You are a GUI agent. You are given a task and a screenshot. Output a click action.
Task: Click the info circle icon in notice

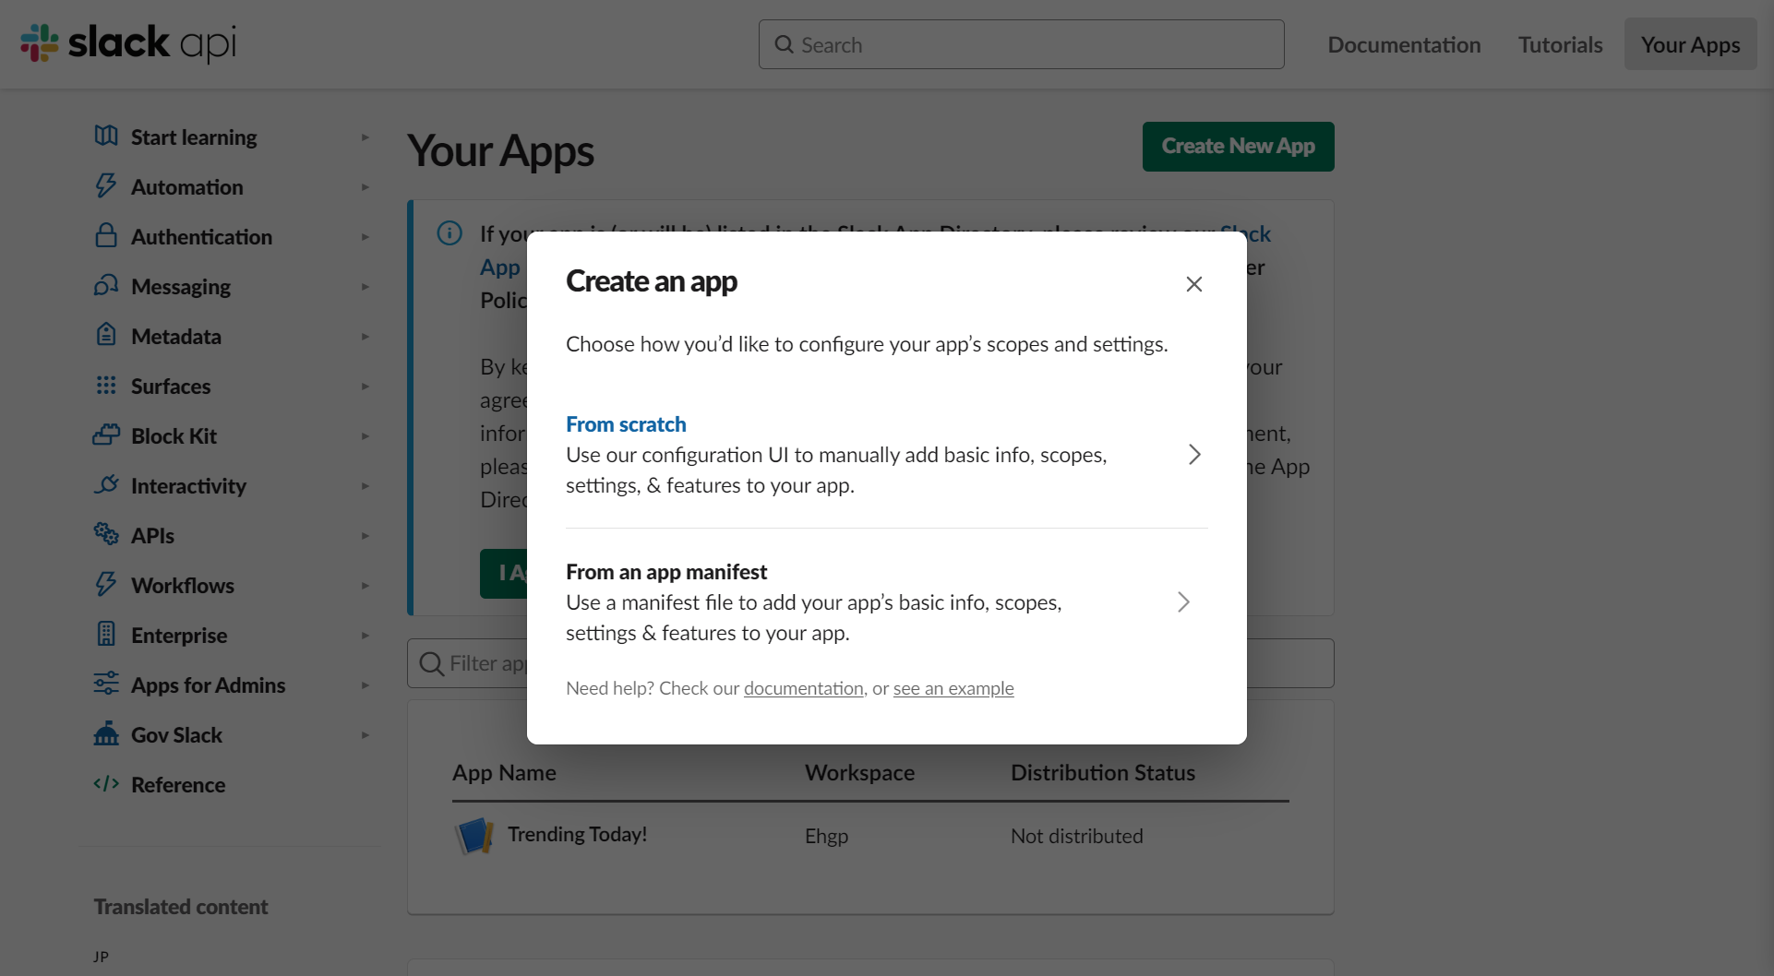click(449, 233)
